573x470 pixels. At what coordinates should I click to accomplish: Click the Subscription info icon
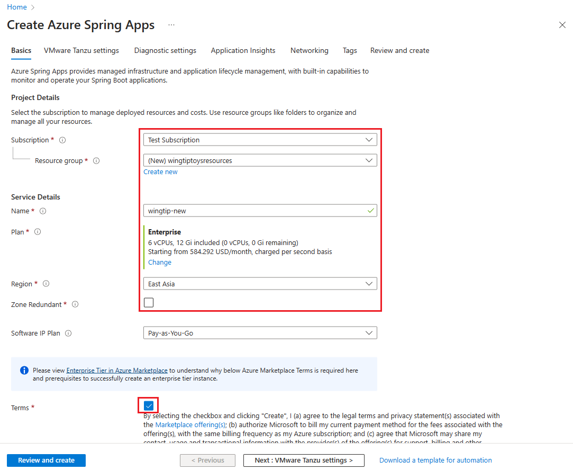point(62,140)
